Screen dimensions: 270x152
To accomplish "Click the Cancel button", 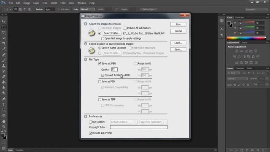I will 178,31.
